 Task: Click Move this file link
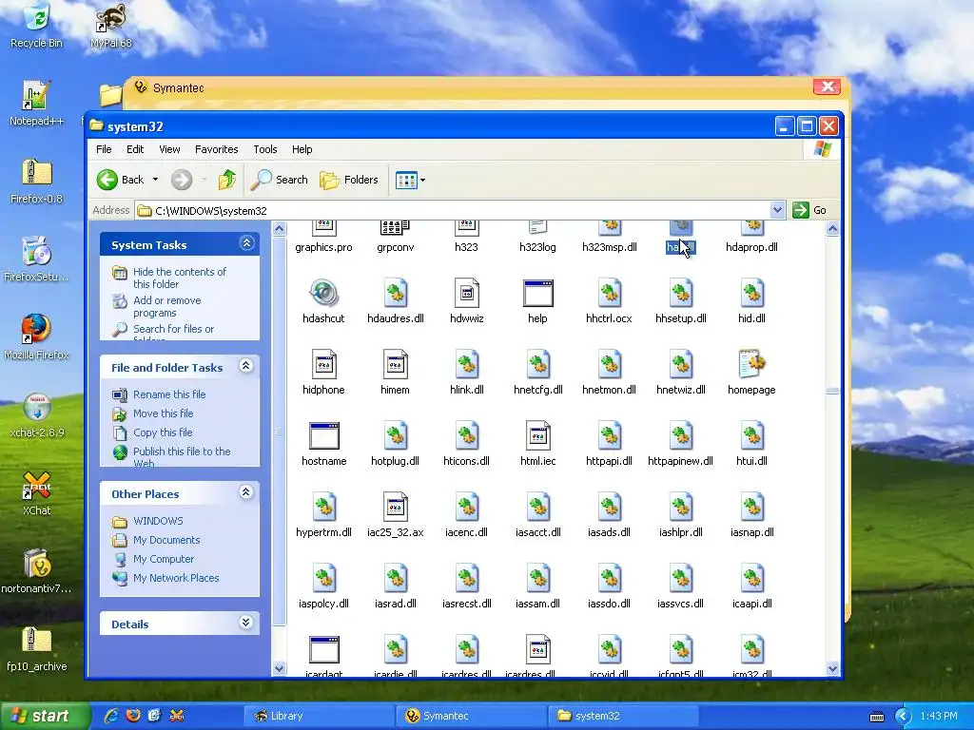pos(163,413)
